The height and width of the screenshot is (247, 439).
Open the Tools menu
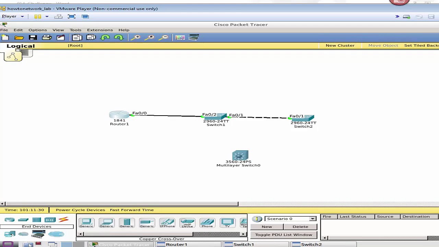tap(75, 30)
